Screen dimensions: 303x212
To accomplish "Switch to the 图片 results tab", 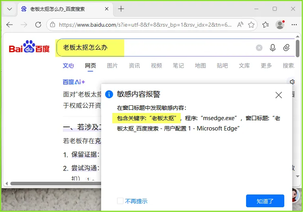I will [x=112, y=66].
